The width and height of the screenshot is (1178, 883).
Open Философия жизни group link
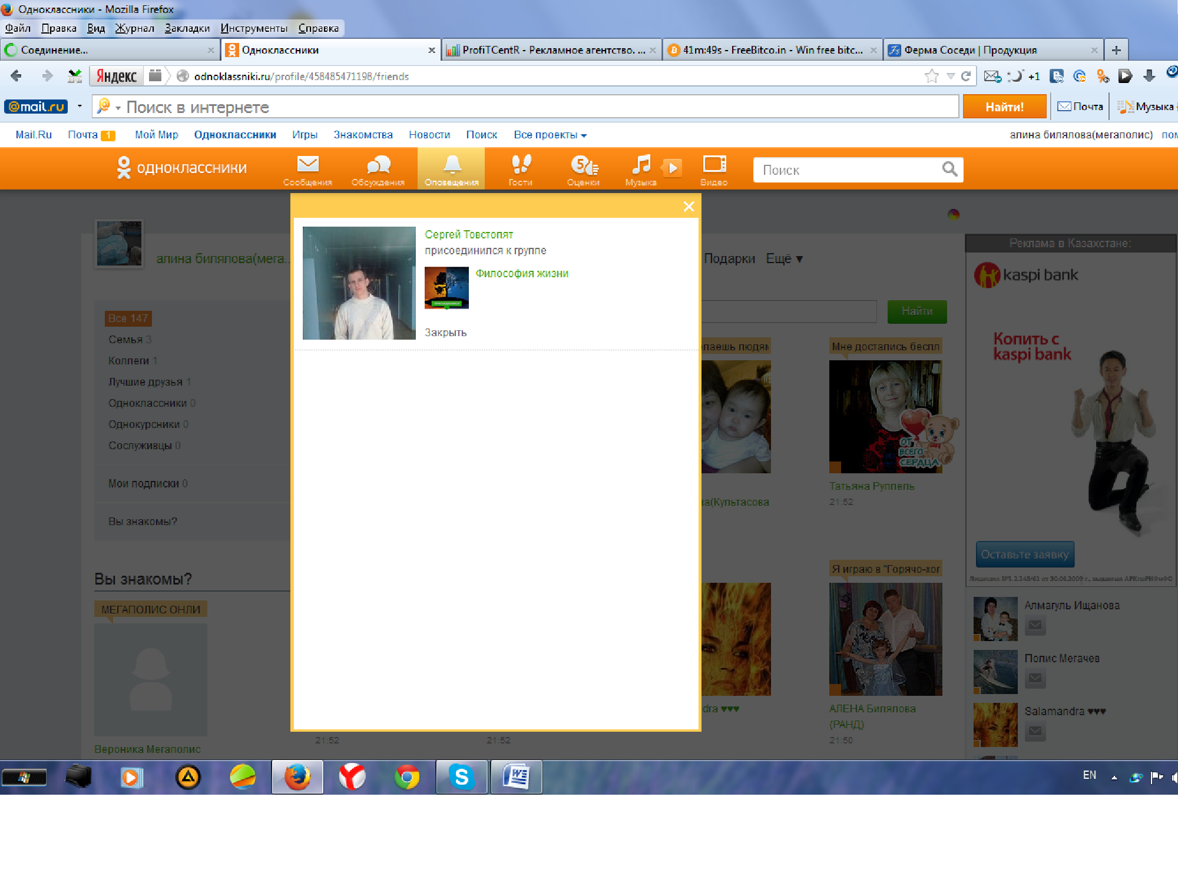click(521, 273)
